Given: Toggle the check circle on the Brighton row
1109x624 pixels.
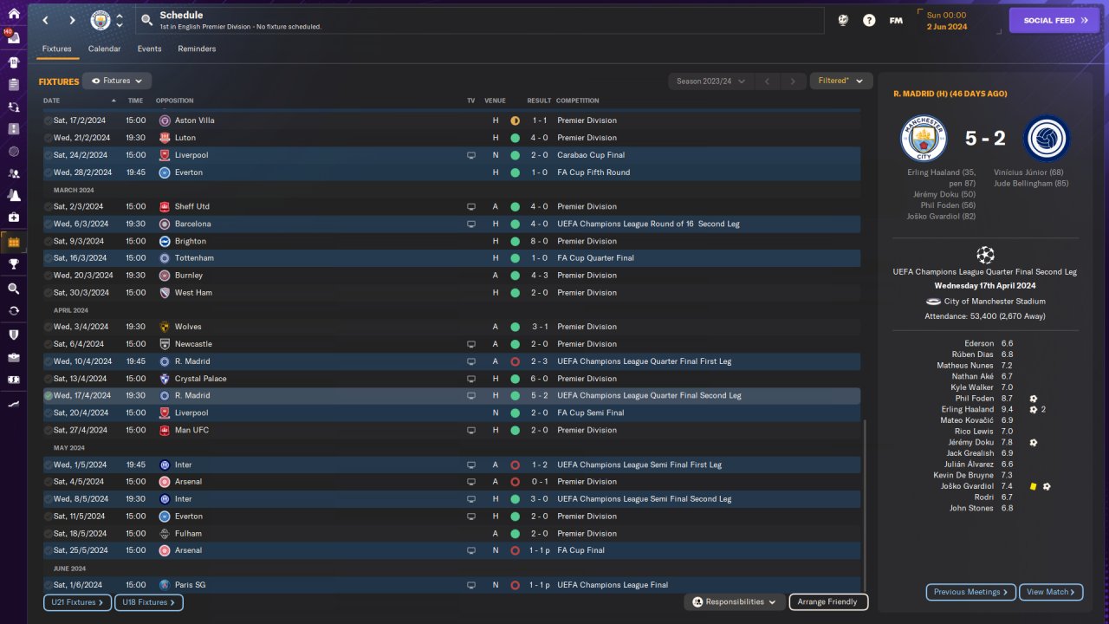Looking at the screenshot, I should pos(48,241).
